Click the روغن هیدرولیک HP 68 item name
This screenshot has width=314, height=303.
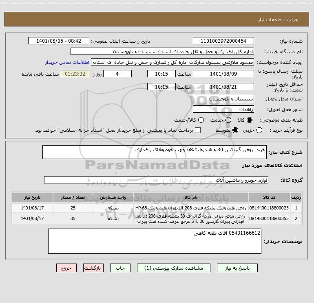[191, 208]
